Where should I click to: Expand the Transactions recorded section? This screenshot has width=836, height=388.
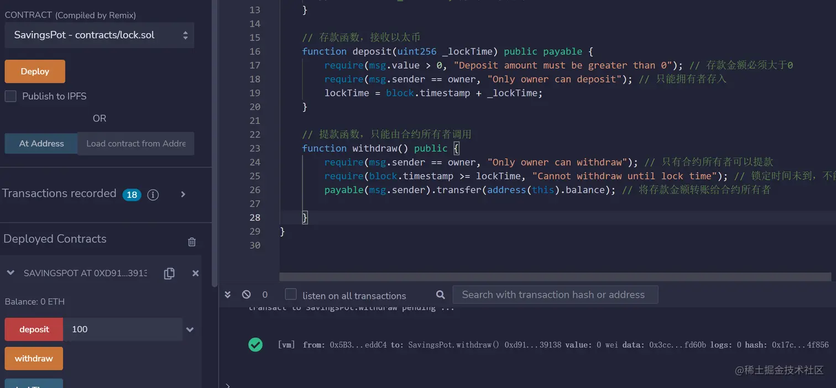pyautogui.click(x=183, y=194)
